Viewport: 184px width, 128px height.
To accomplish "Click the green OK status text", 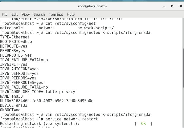I will [x=144, y=123].
